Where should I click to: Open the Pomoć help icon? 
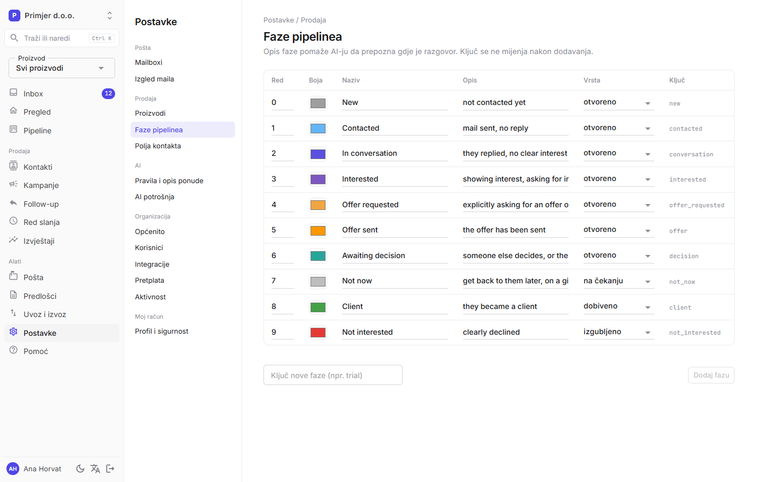pos(13,350)
